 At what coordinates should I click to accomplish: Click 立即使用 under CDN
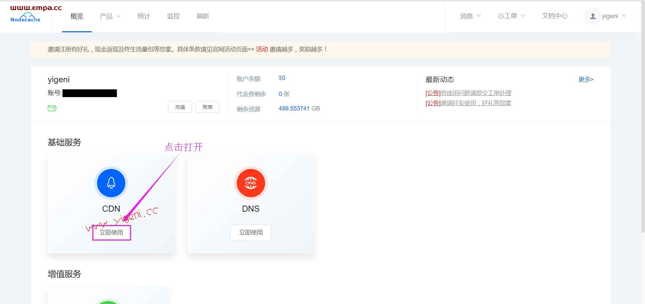click(111, 232)
